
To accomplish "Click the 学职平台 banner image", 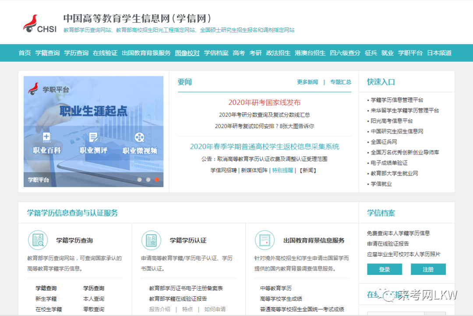I will pyautogui.click(x=94, y=131).
